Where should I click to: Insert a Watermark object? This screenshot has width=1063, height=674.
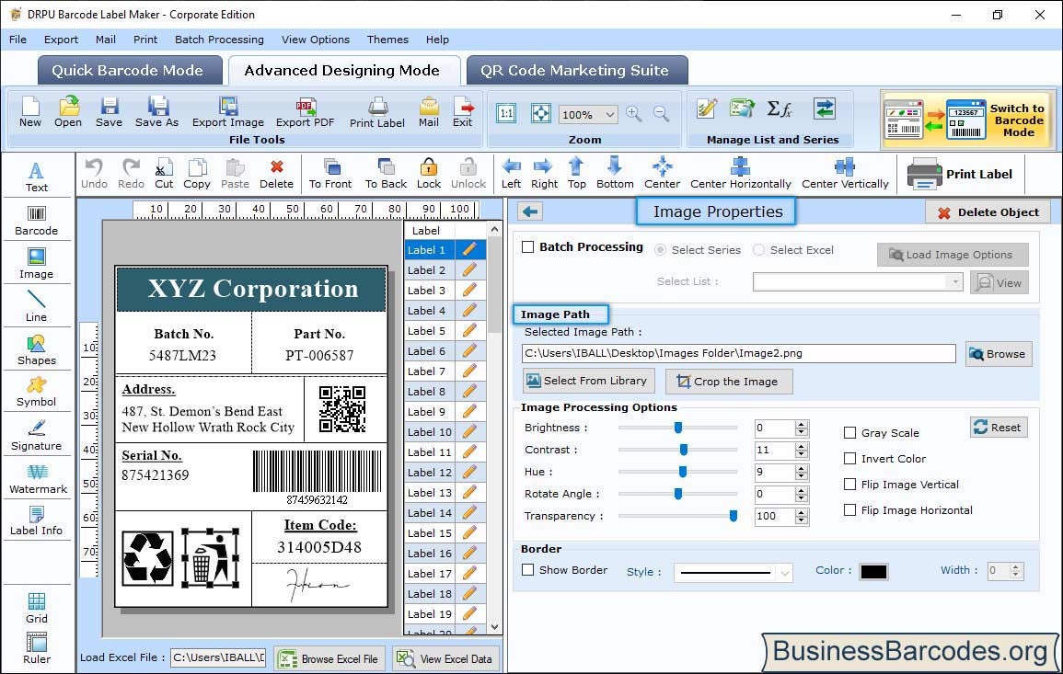pyautogui.click(x=38, y=480)
